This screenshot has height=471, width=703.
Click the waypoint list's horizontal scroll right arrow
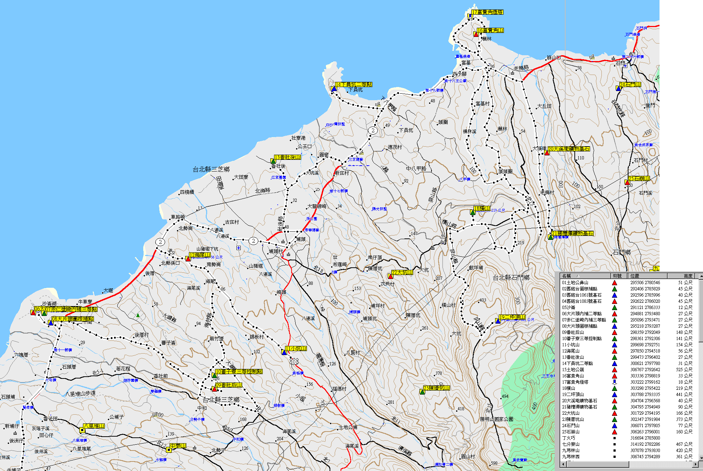click(x=695, y=464)
